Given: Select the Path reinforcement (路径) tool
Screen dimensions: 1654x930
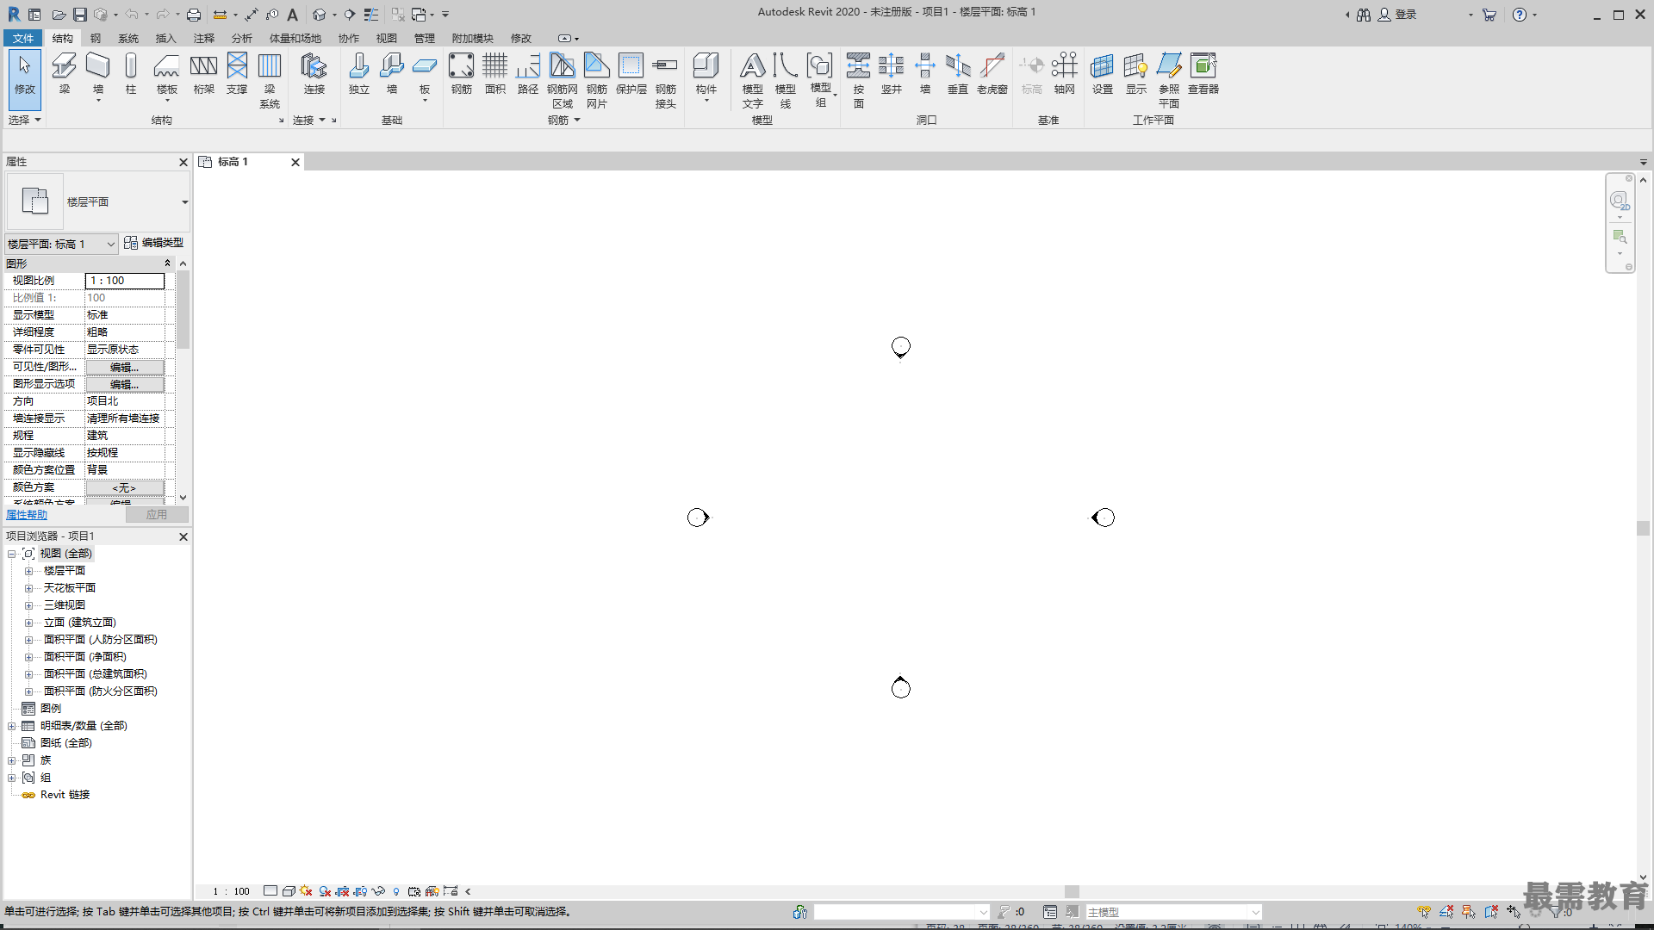Looking at the screenshot, I should click(528, 74).
